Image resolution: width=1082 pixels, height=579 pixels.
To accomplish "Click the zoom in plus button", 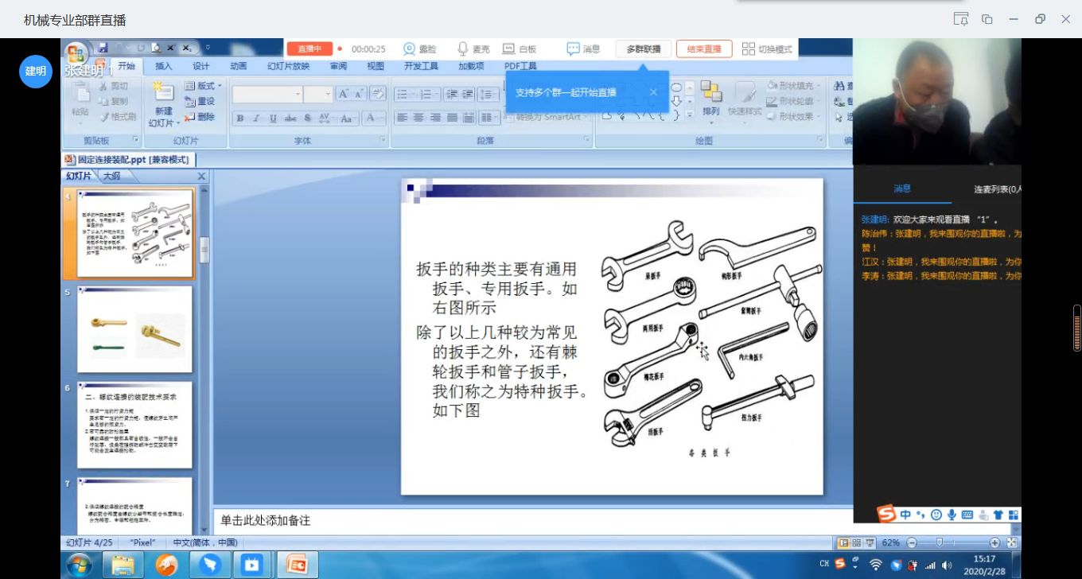I will pyautogui.click(x=994, y=543).
